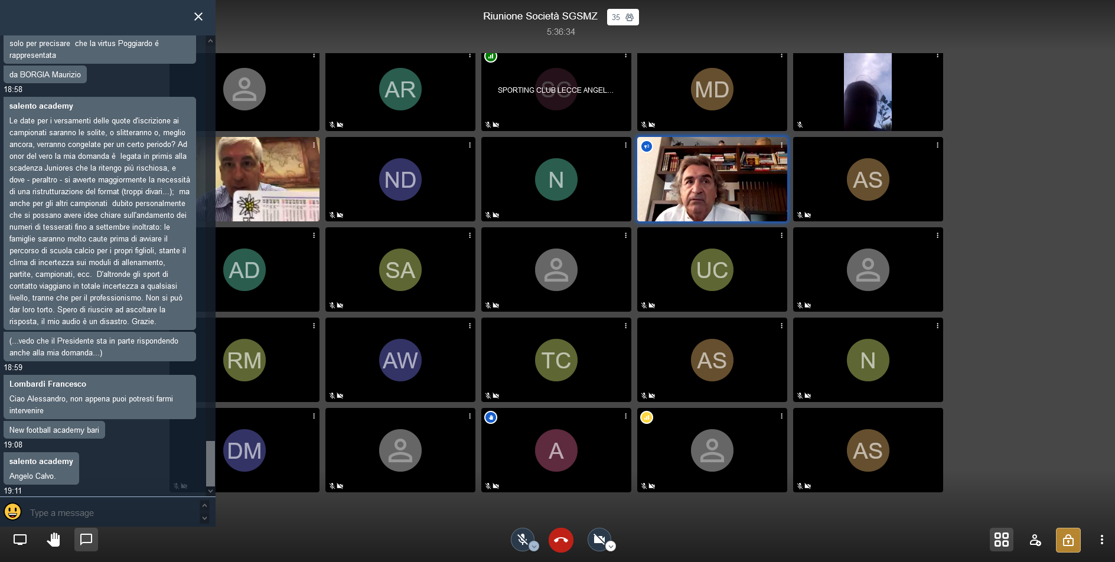This screenshot has height=562, width=1115.
Task: Toggle tile view layout button
Action: 1001,540
